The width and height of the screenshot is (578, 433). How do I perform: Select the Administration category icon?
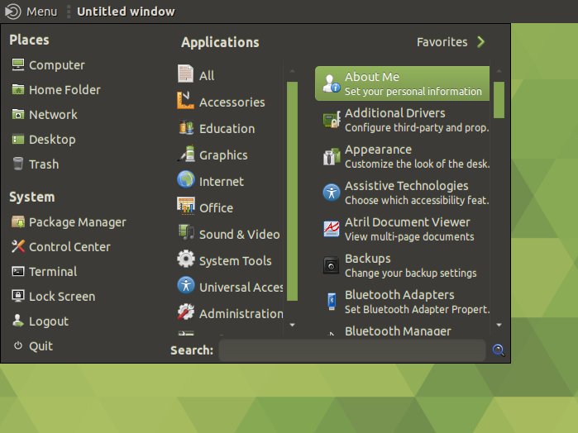coord(186,312)
